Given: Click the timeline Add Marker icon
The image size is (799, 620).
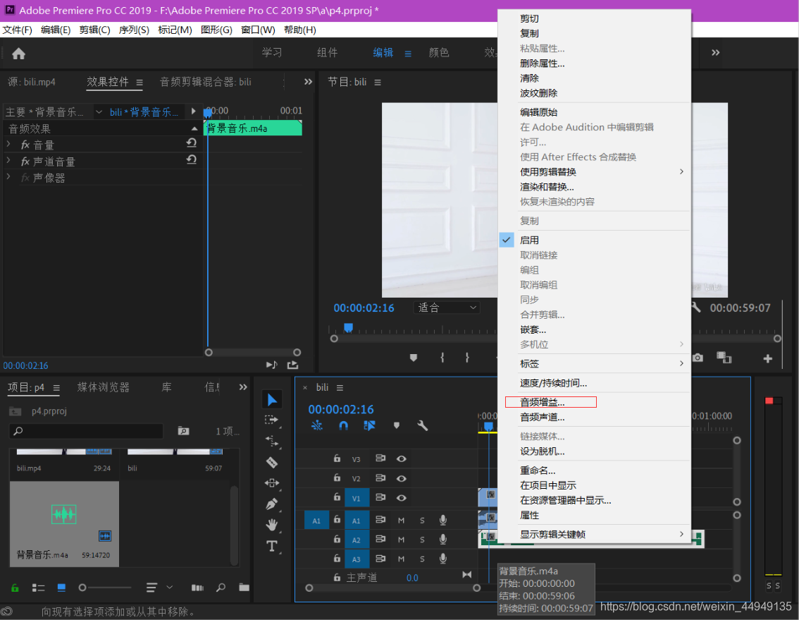Looking at the screenshot, I should click(397, 425).
